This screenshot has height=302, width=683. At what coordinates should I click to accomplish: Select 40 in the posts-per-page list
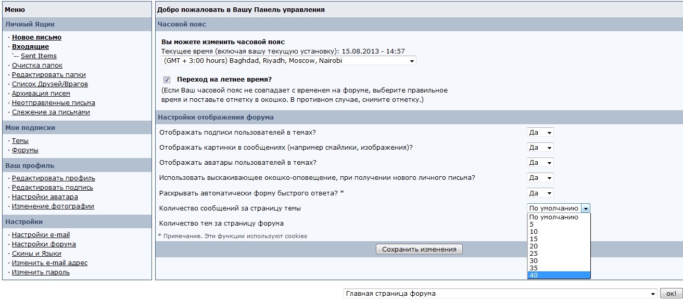coord(559,275)
